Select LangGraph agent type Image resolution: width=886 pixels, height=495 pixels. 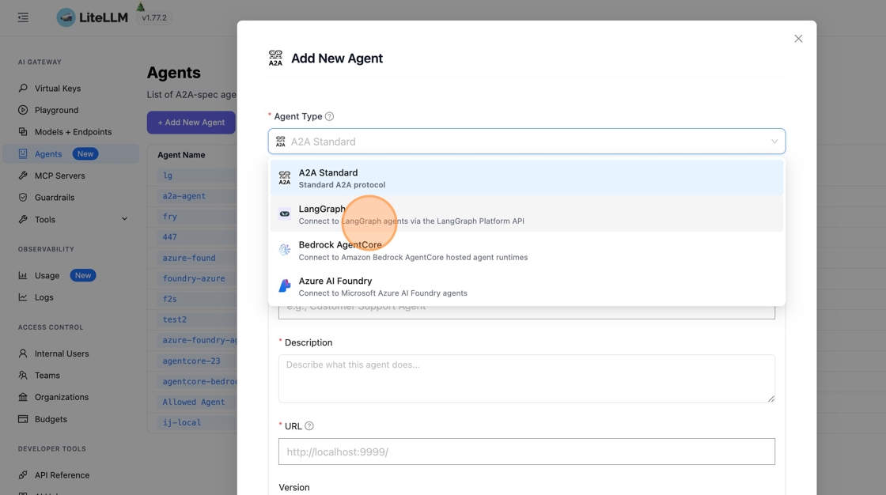[x=527, y=214]
